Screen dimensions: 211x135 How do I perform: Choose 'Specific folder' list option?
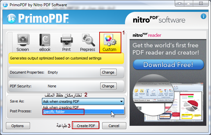point(83,112)
